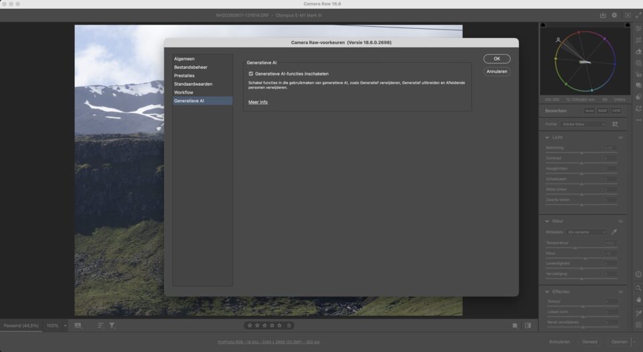Click the Openen button
The width and height of the screenshot is (643, 352).
pyautogui.click(x=619, y=342)
